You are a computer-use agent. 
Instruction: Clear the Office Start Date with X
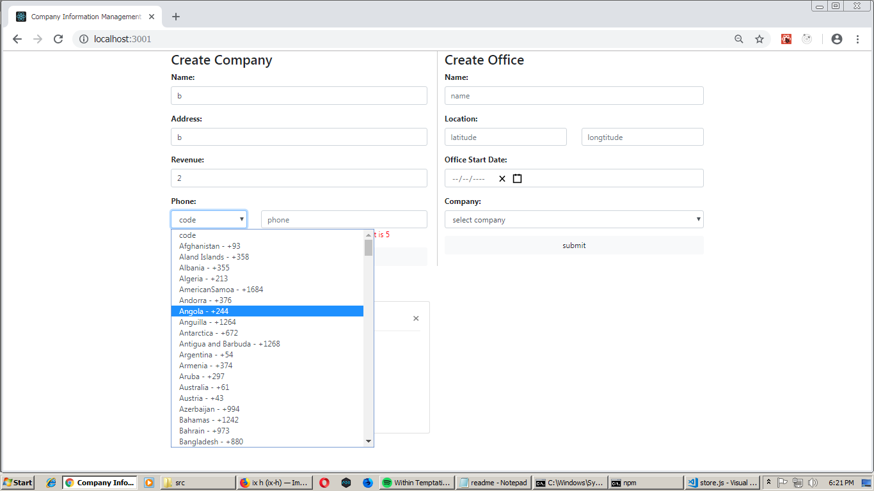(502, 178)
